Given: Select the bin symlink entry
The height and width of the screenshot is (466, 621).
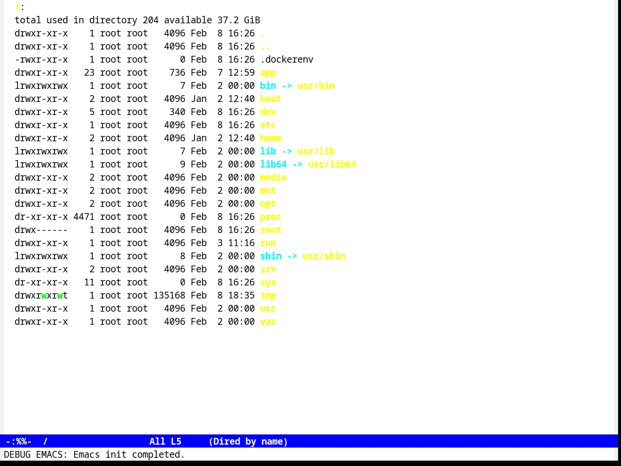Looking at the screenshot, I should 268,86.
